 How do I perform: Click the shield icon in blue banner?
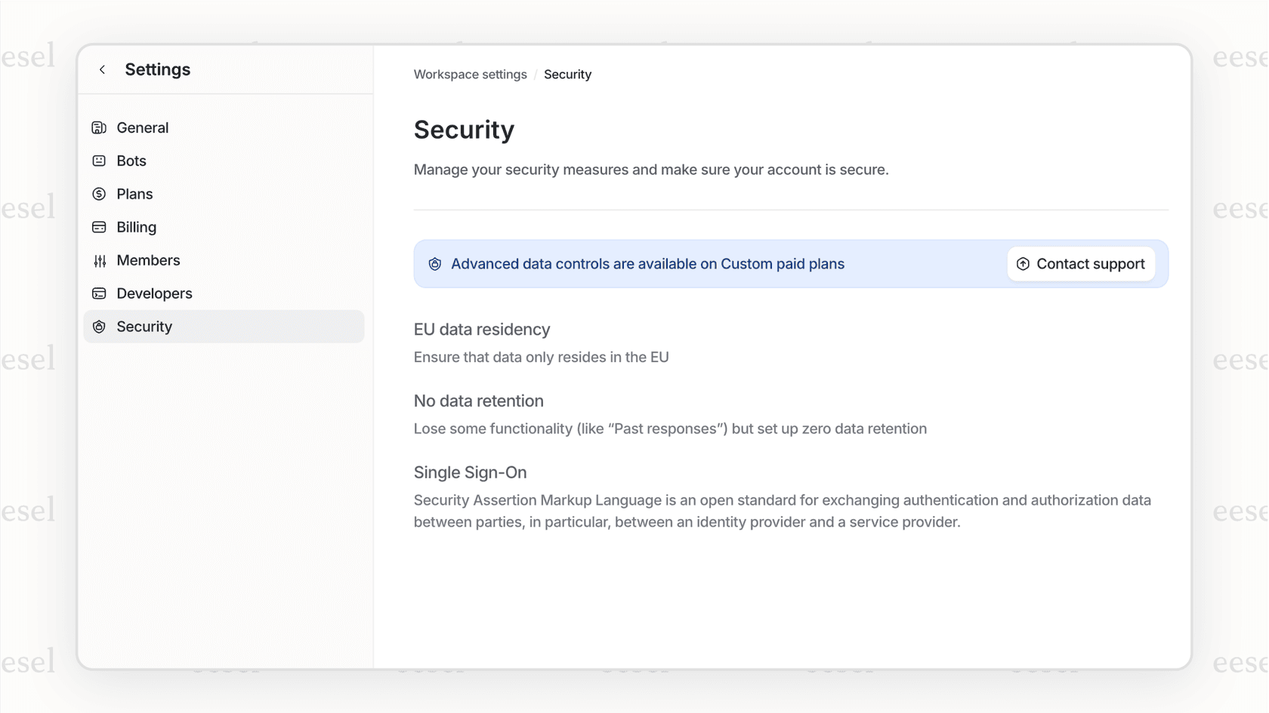click(x=434, y=264)
